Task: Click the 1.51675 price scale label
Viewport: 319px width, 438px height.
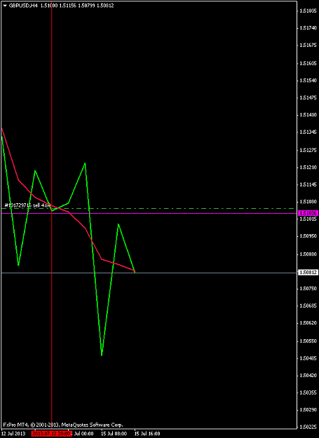Action: click(x=308, y=45)
